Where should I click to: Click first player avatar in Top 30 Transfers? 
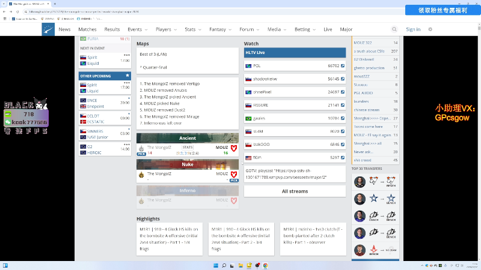(x=360, y=182)
